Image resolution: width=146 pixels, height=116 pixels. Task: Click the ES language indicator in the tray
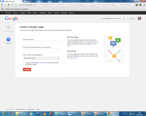click(x=123, y=113)
